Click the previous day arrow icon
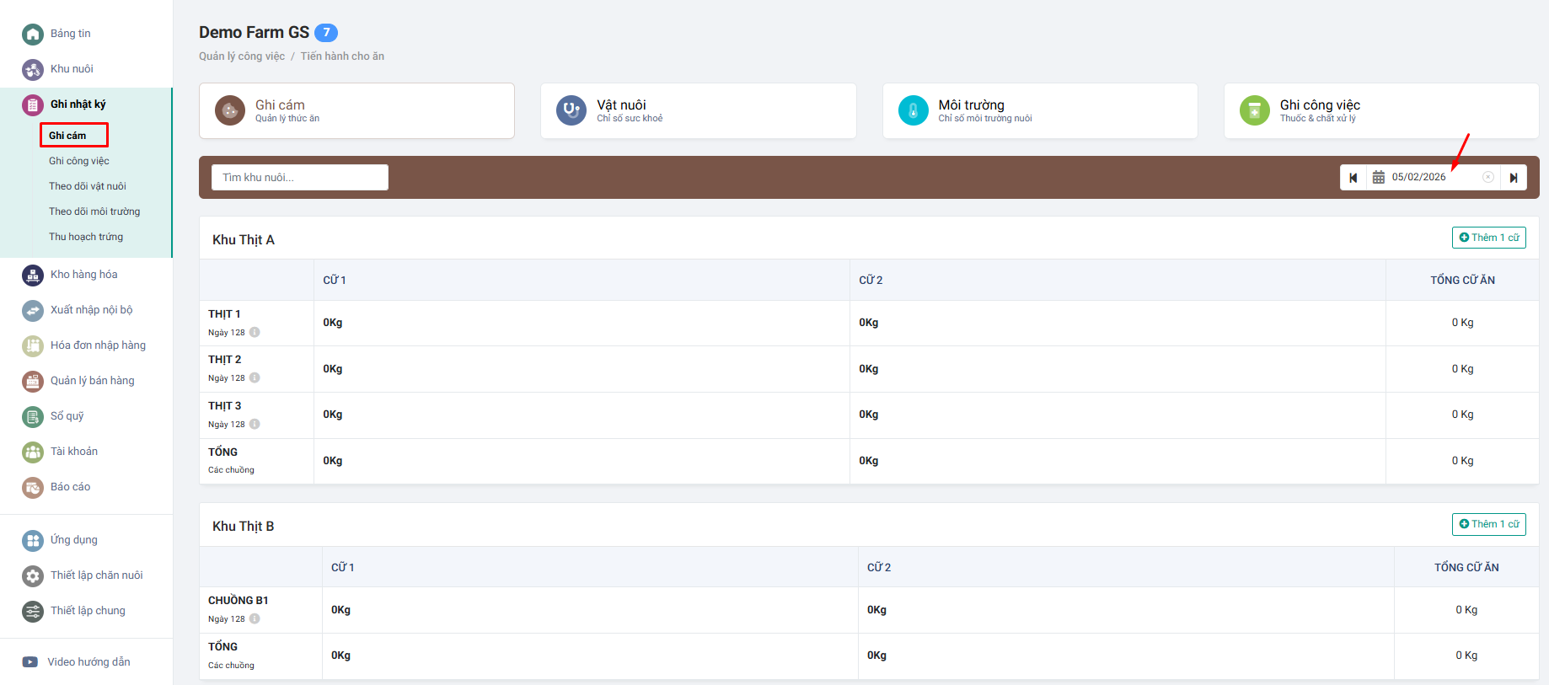Image resolution: width=1549 pixels, height=685 pixels. click(1353, 178)
